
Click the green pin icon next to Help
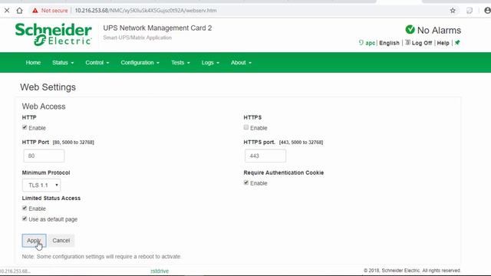coord(457,43)
